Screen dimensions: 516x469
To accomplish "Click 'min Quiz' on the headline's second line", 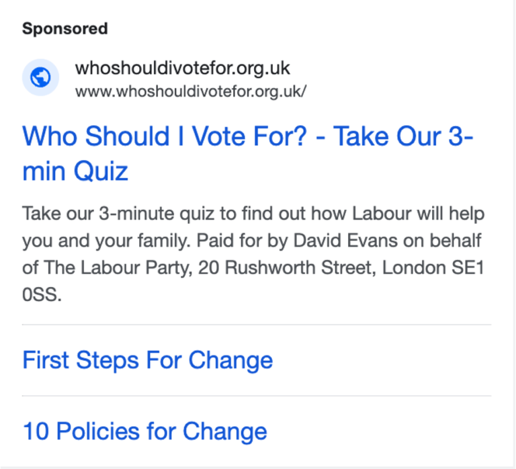I will coord(75,171).
